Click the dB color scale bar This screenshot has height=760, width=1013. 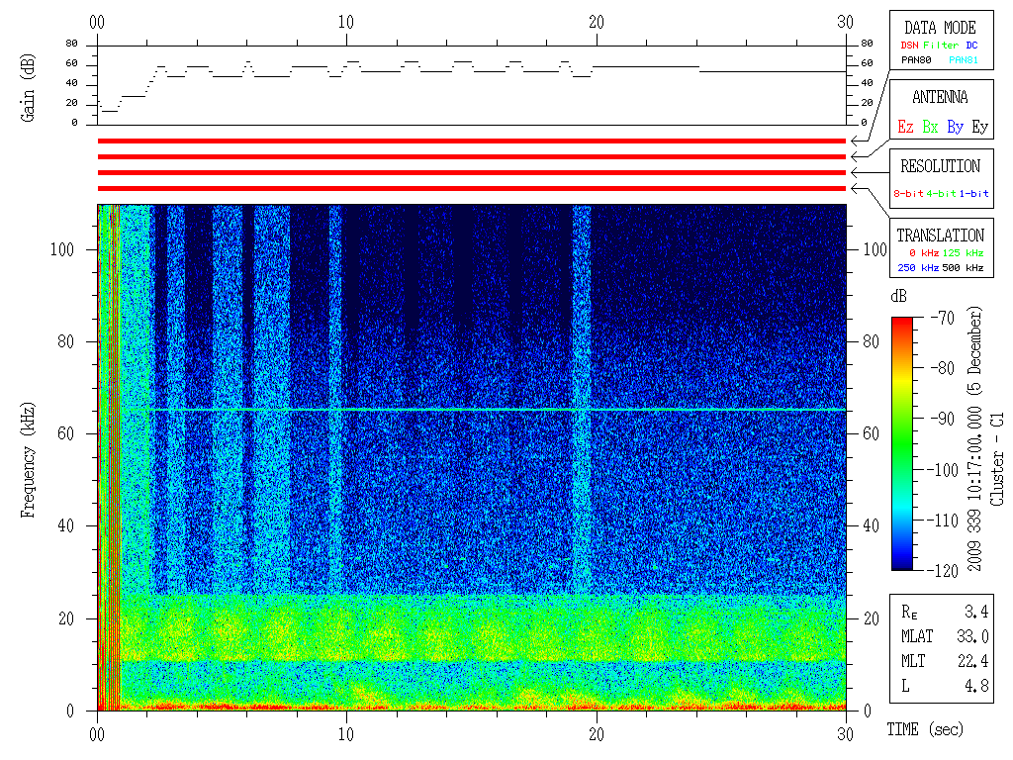pyautogui.click(x=903, y=443)
